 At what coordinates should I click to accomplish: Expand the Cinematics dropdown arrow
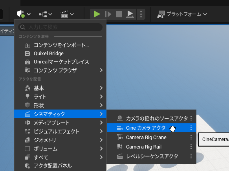click(72, 14)
